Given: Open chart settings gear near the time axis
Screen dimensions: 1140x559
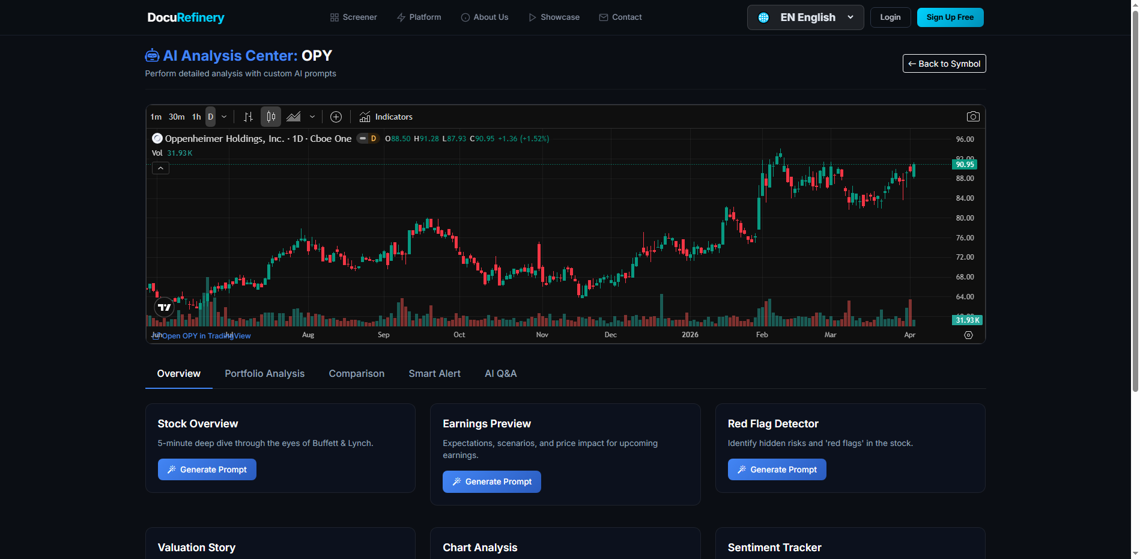Looking at the screenshot, I should pyautogui.click(x=968, y=335).
